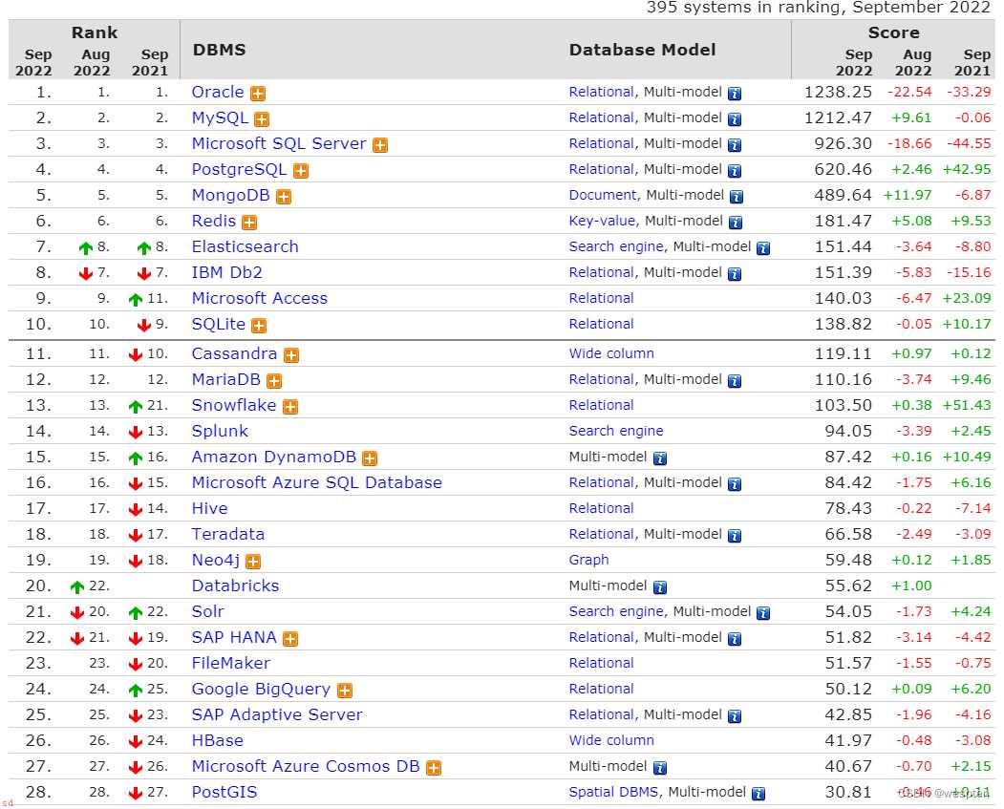The image size is (1004, 809).
Task: Click the DBMS column header
Action: (x=219, y=50)
